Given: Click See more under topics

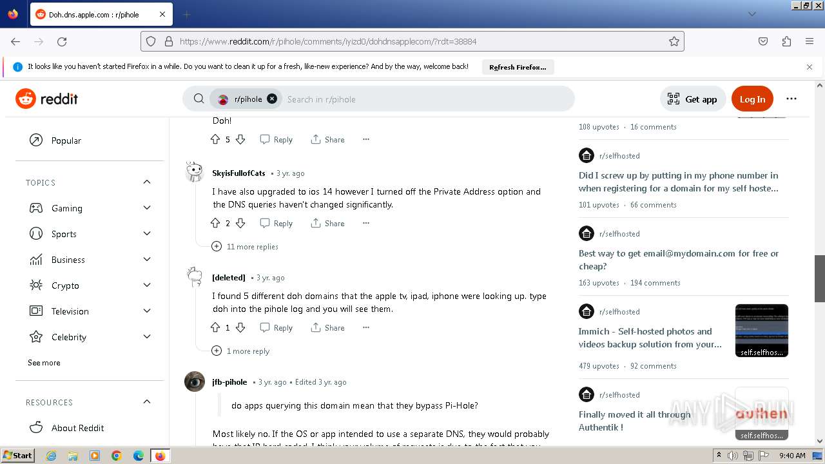Looking at the screenshot, I should [x=44, y=363].
